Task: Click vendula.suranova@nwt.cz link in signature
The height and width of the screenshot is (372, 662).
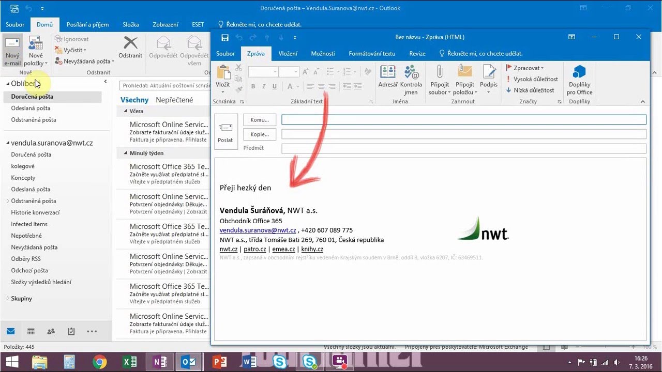Action: (x=258, y=230)
